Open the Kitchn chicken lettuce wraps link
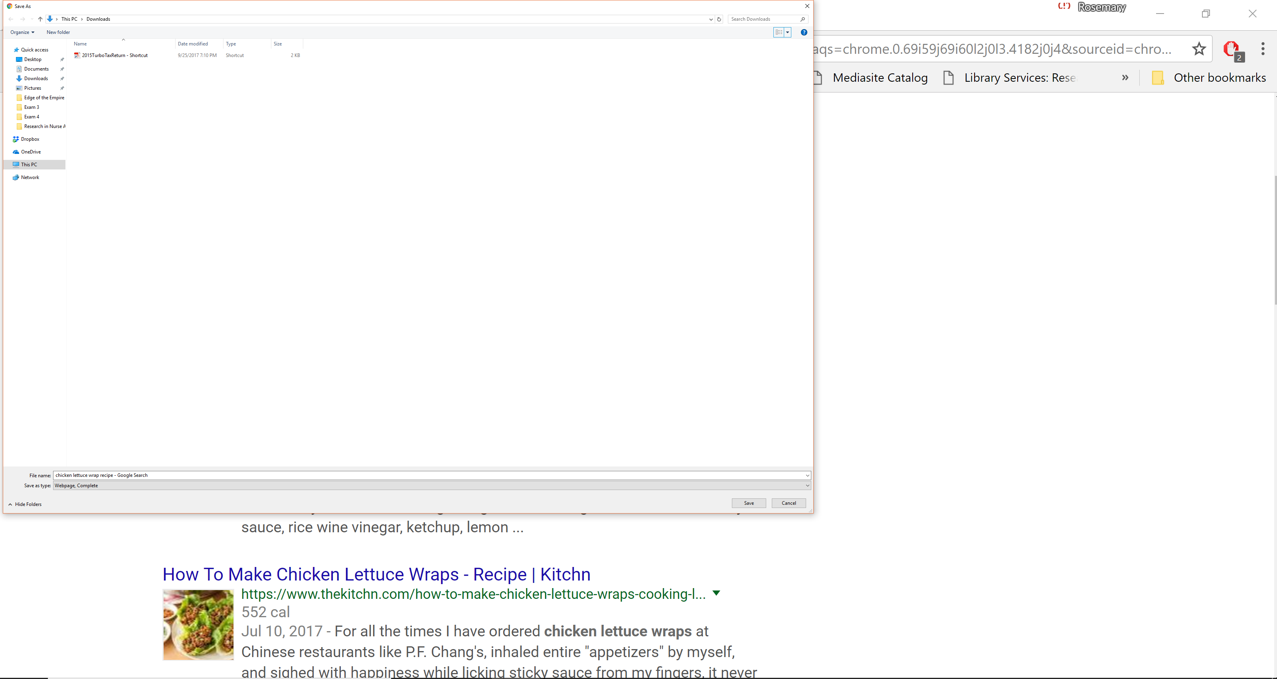The image size is (1277, 679). 376,574
